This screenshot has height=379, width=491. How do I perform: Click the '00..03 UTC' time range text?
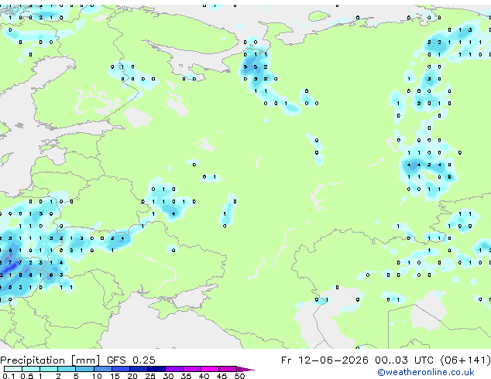(x=403, y=360)
